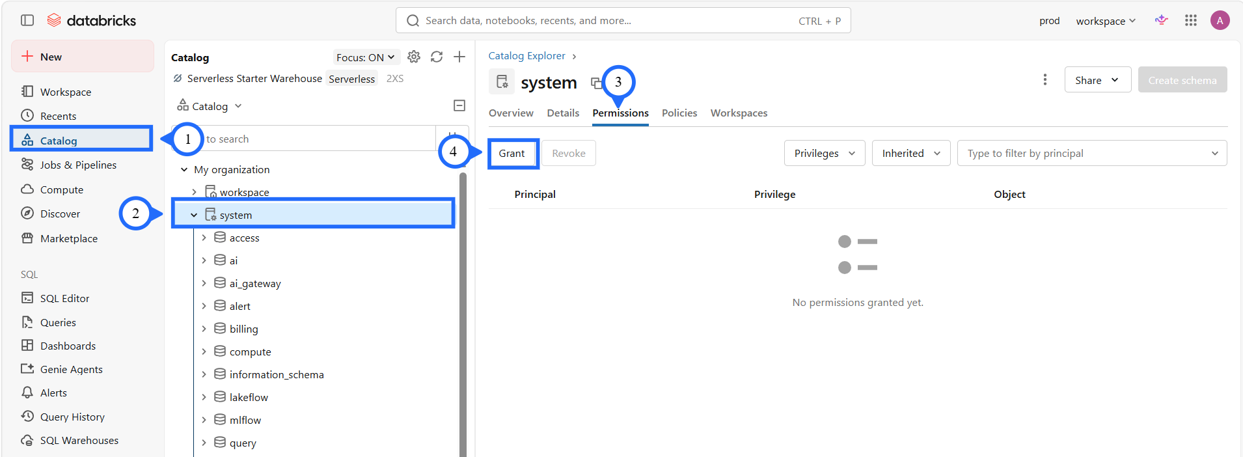Open catalog settings gear icon
Viewport: 1243px width, 457px height.
[x=414, y=57]
